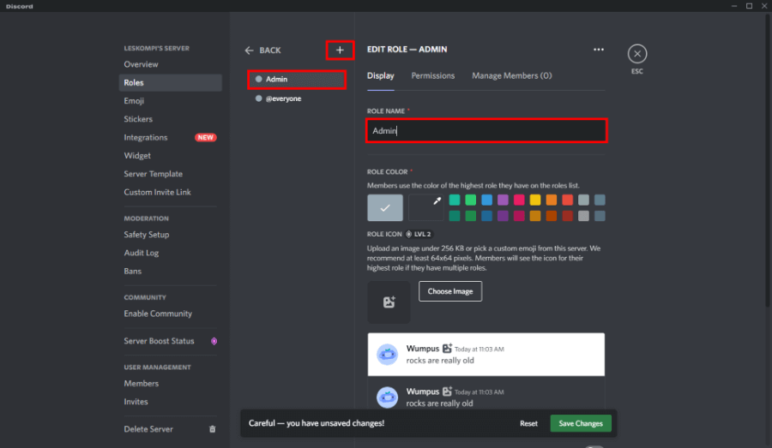Click the Server Boost gem icon

pos(214,341)
